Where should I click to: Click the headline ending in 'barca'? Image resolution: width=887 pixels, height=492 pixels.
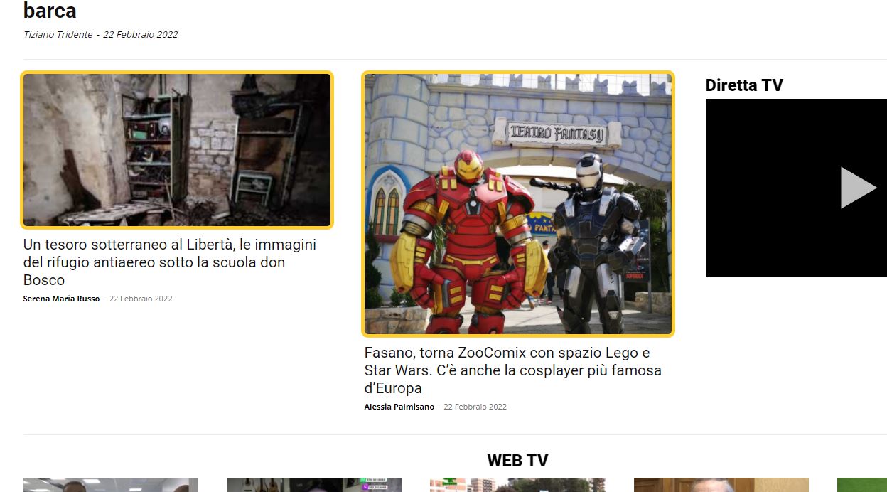pos(50,11)
